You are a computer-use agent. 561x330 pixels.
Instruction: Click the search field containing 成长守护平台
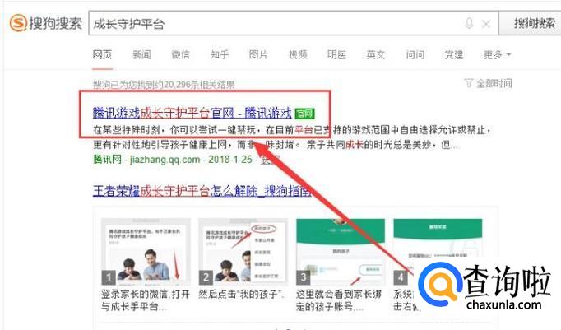294,23
